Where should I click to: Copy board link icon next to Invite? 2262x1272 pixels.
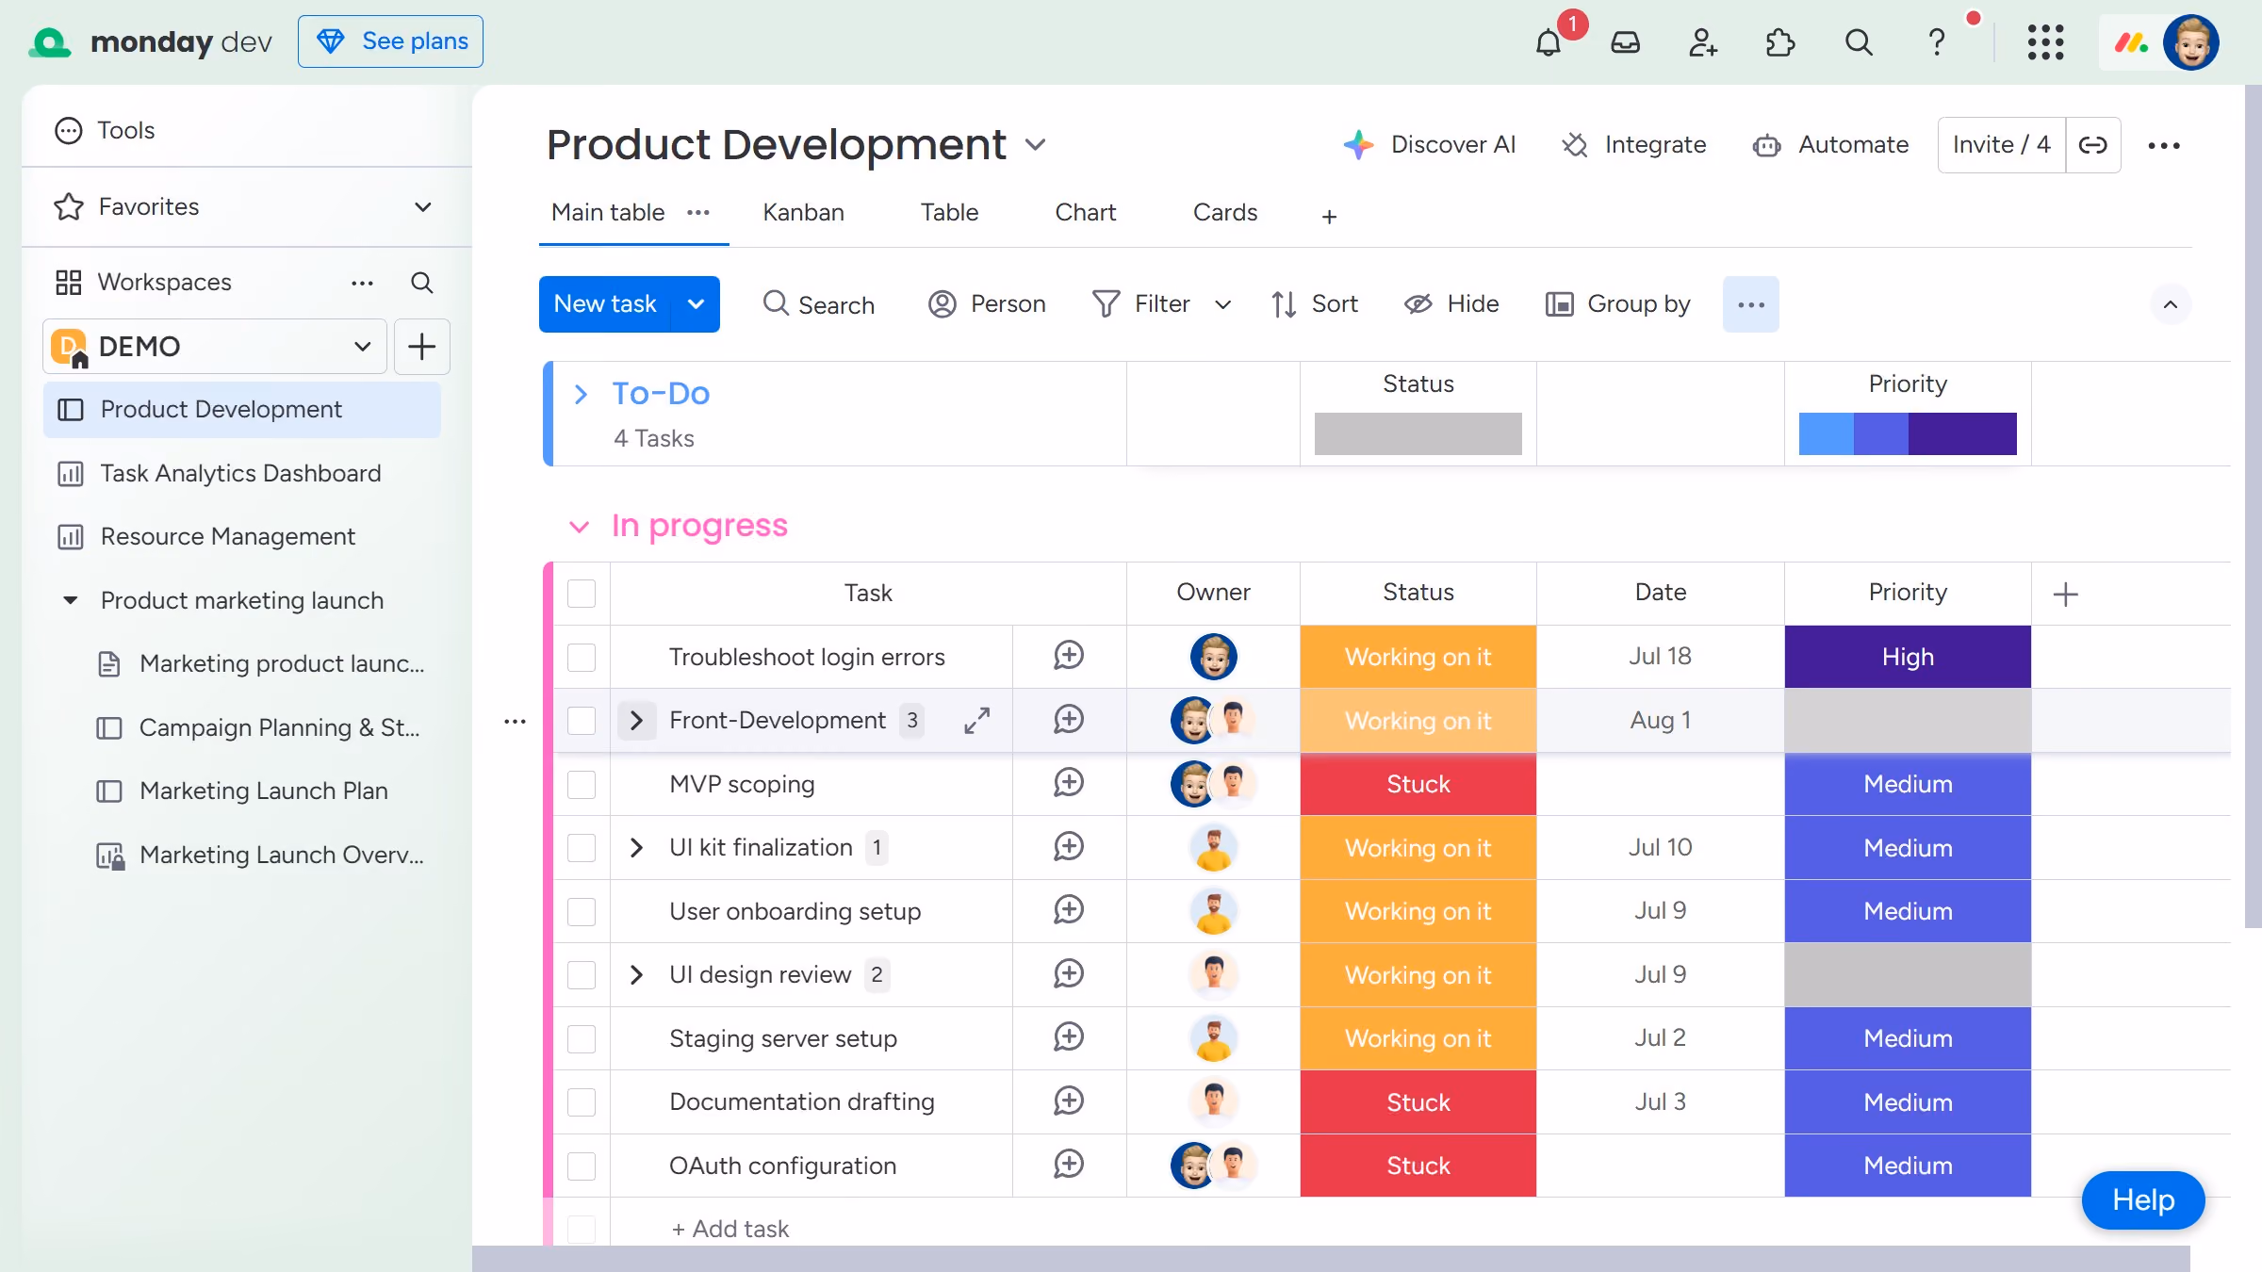2093,145
